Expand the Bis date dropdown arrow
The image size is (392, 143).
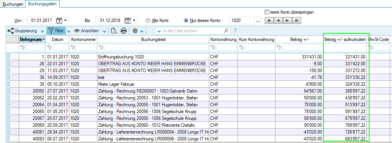coord(134,20)
